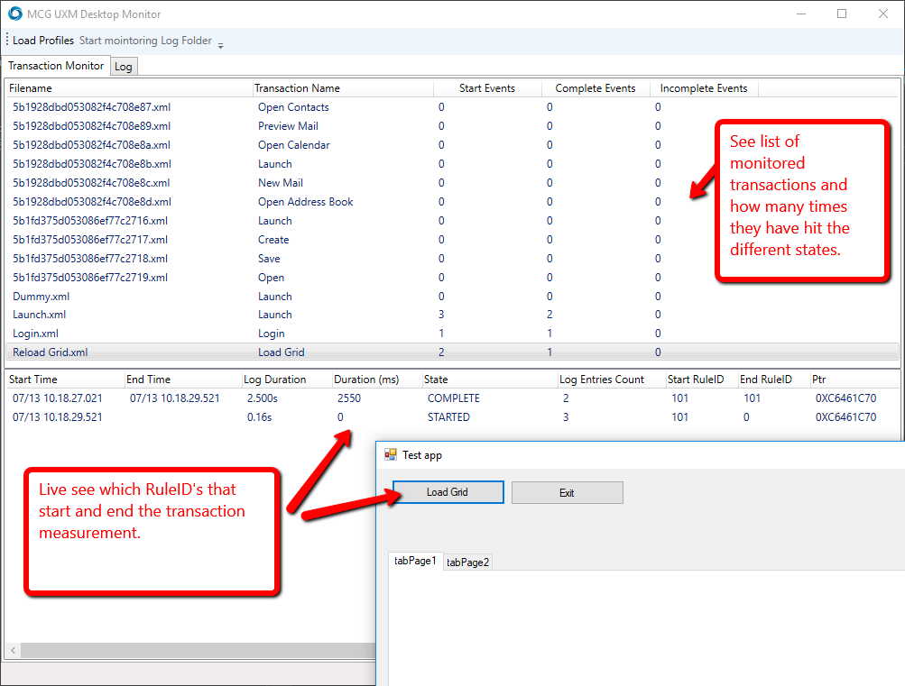This screenshot has width=905, height=686.
Task: Click the Complete Events column header
Action: (595, 88)
